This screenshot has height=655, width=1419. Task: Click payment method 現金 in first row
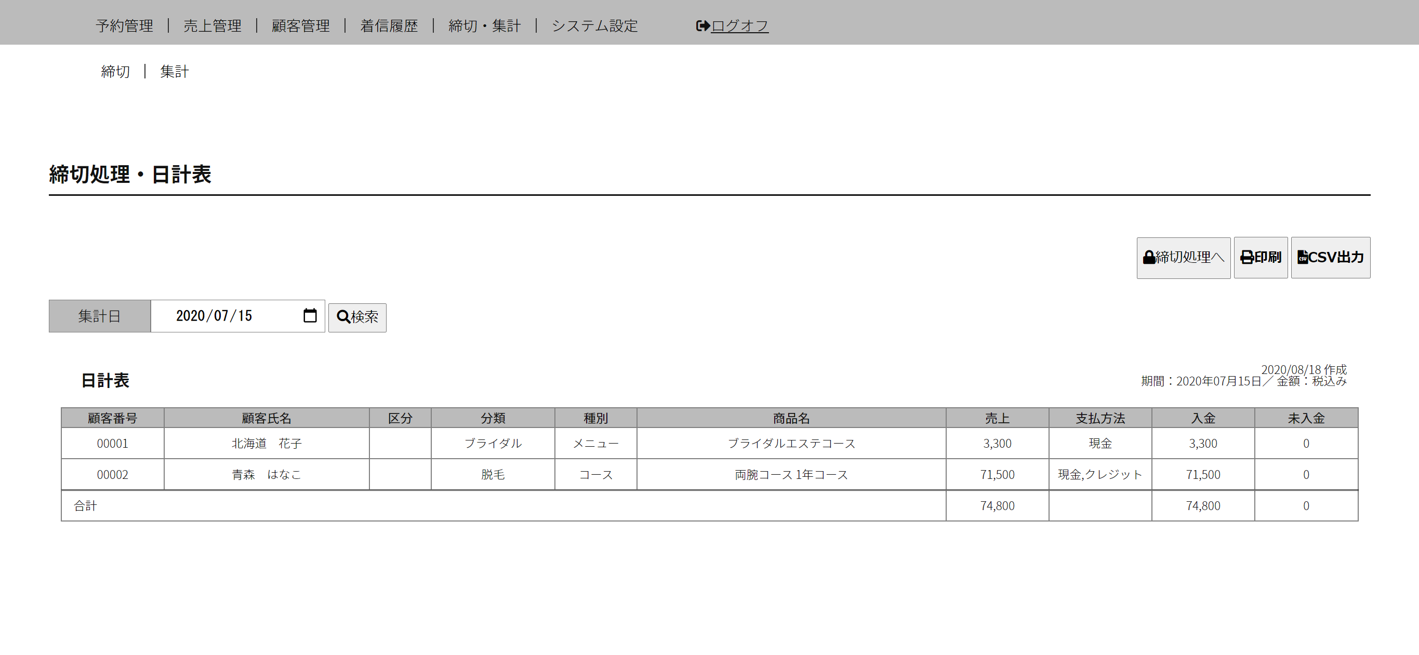tap(1100, 444)
